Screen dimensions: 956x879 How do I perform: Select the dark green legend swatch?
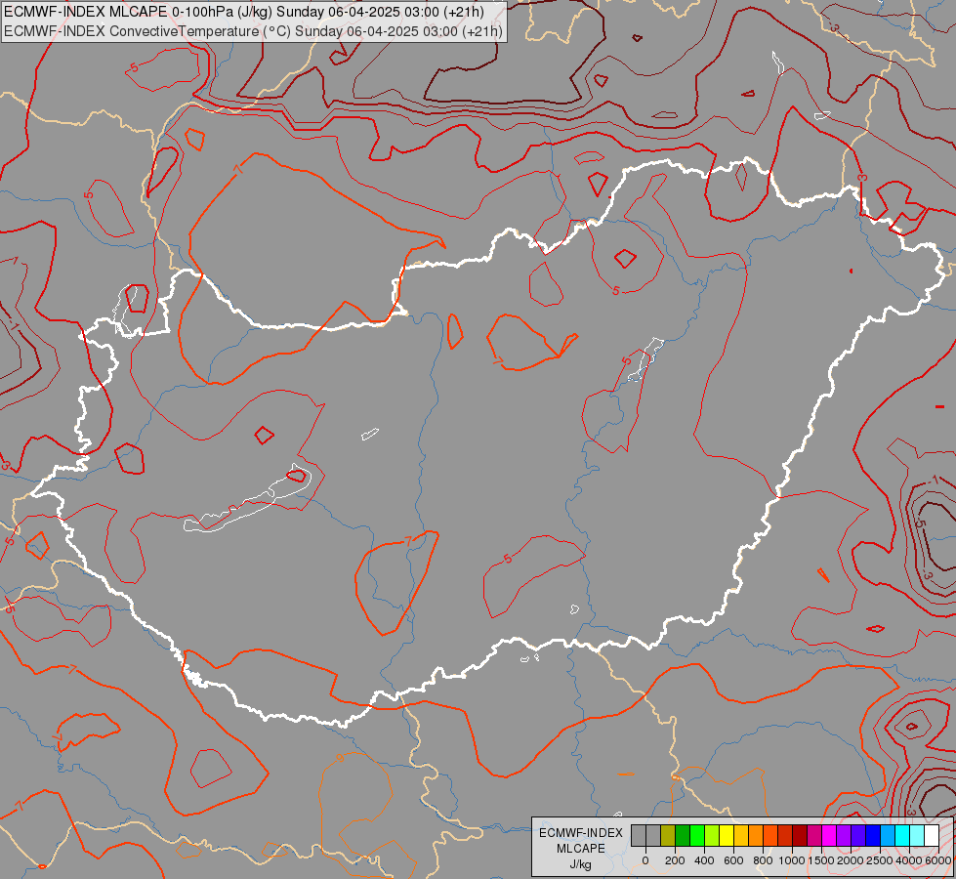[x=683, y=836]
